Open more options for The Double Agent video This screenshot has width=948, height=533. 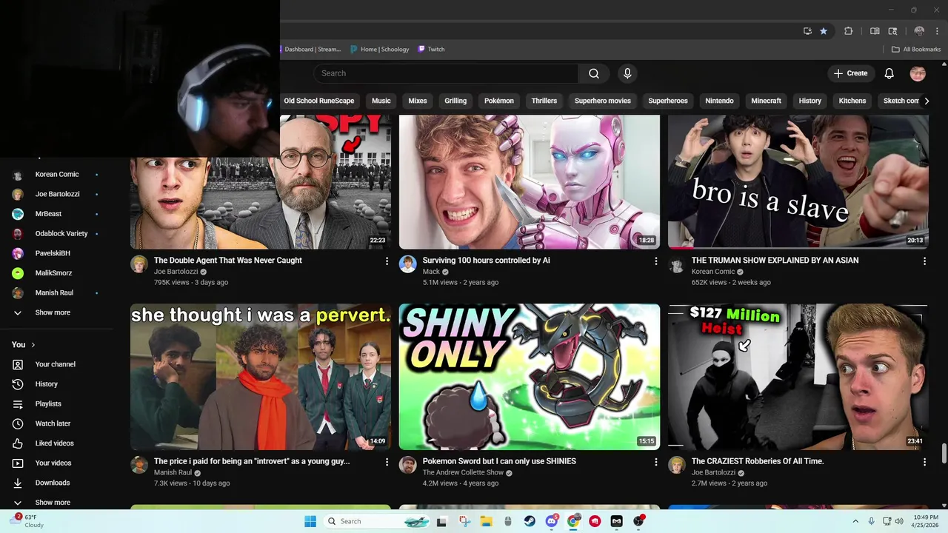(387, 261)
